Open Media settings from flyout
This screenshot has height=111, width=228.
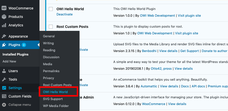(x=47, y=64)
